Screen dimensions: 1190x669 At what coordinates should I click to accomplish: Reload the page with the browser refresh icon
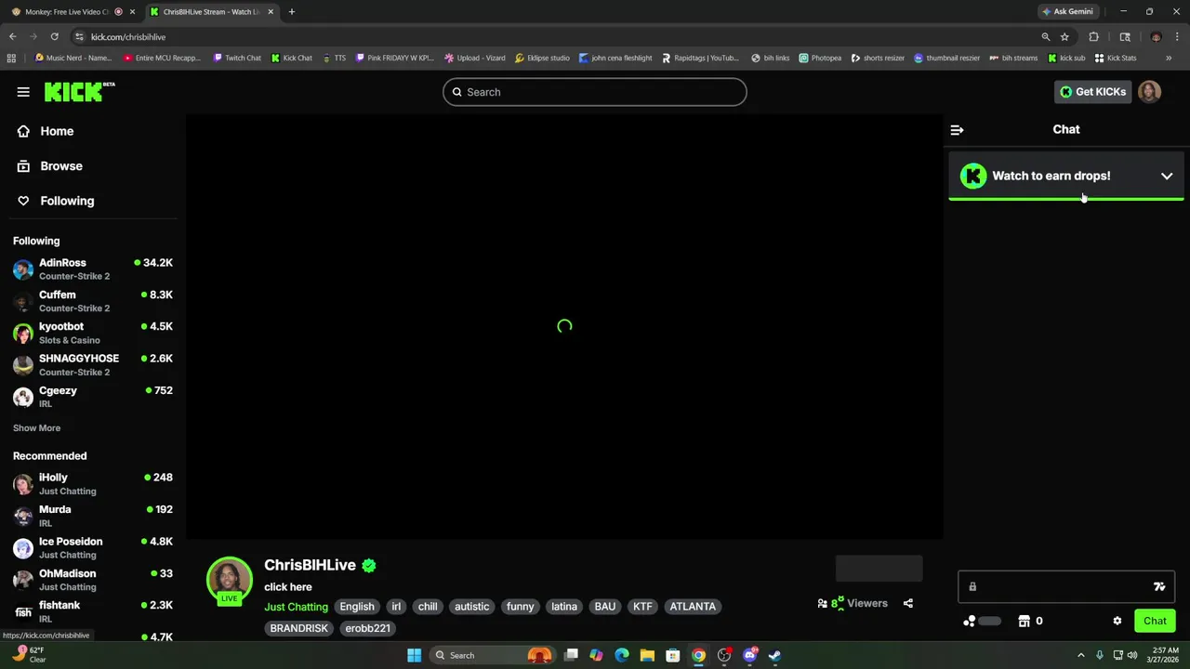tap(54, 36)
